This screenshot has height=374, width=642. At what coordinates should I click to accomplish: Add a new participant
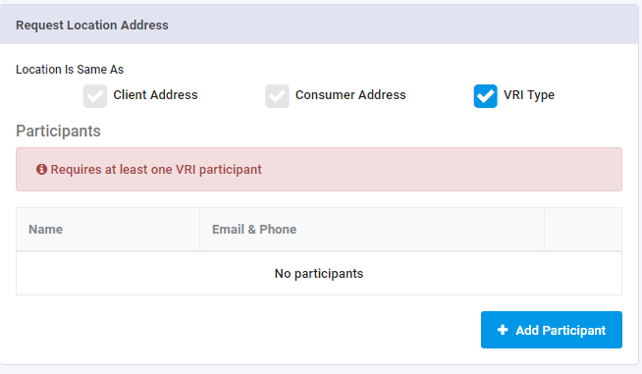pos(552,330)
